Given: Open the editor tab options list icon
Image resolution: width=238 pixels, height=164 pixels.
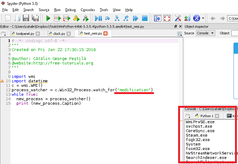Looking at the screenshot, I should pos(180,34).
